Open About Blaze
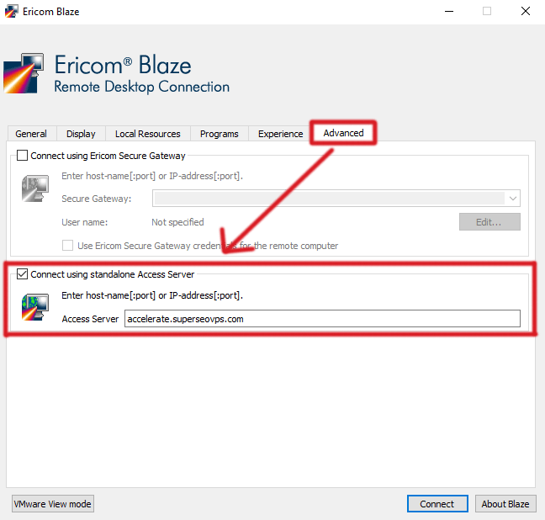The image size is (545, 520). click(x=505, y=504)
